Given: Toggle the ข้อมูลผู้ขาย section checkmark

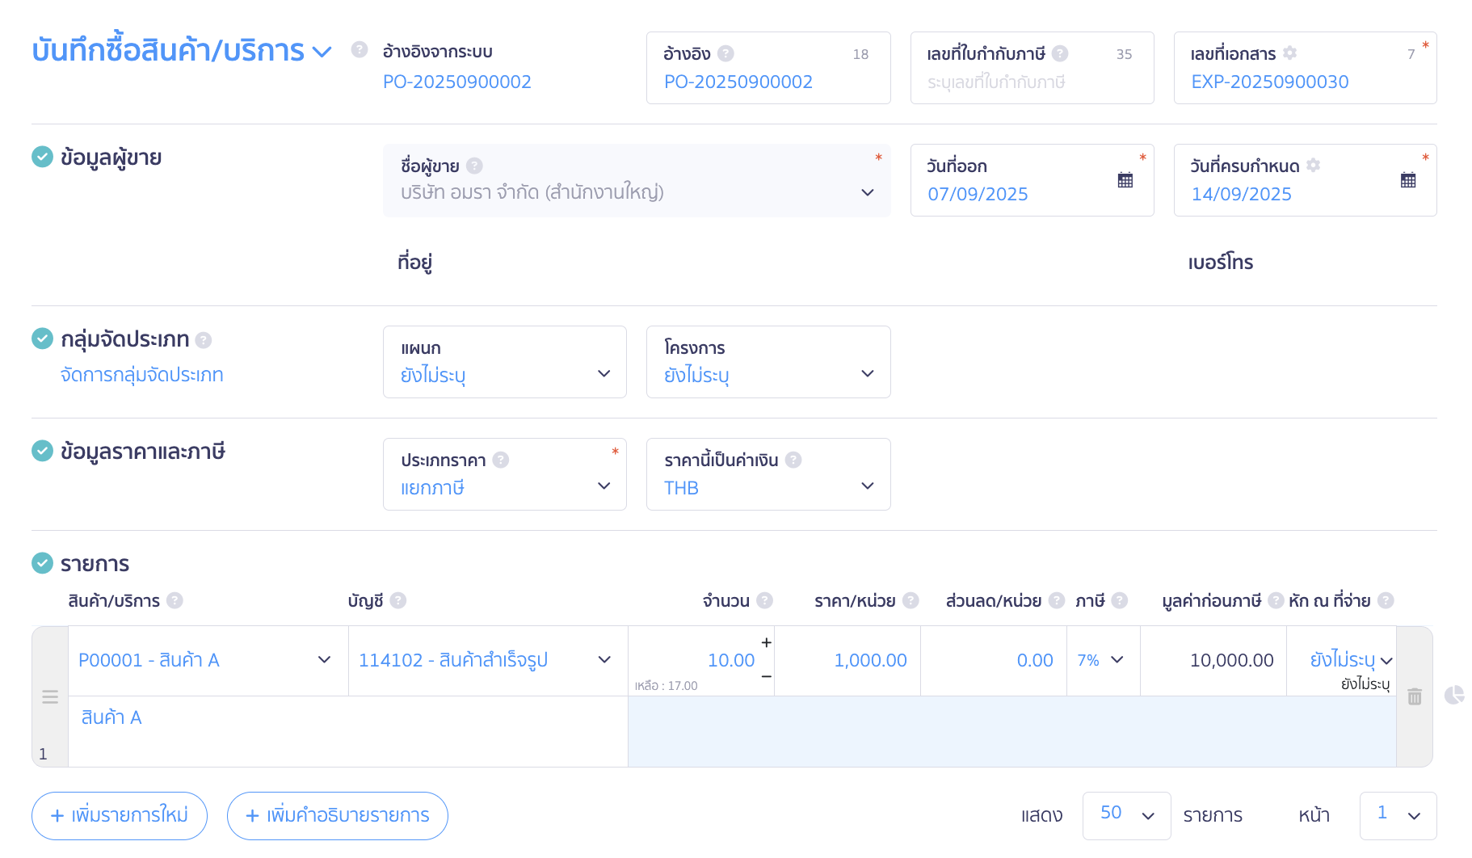Looking at the screenshot, I should [42, 157].
